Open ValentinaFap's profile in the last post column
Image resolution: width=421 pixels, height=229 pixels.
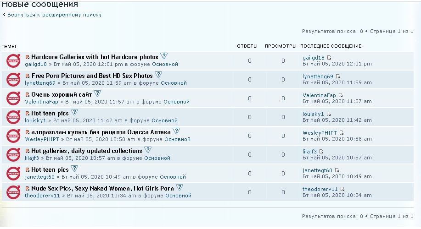319,95
